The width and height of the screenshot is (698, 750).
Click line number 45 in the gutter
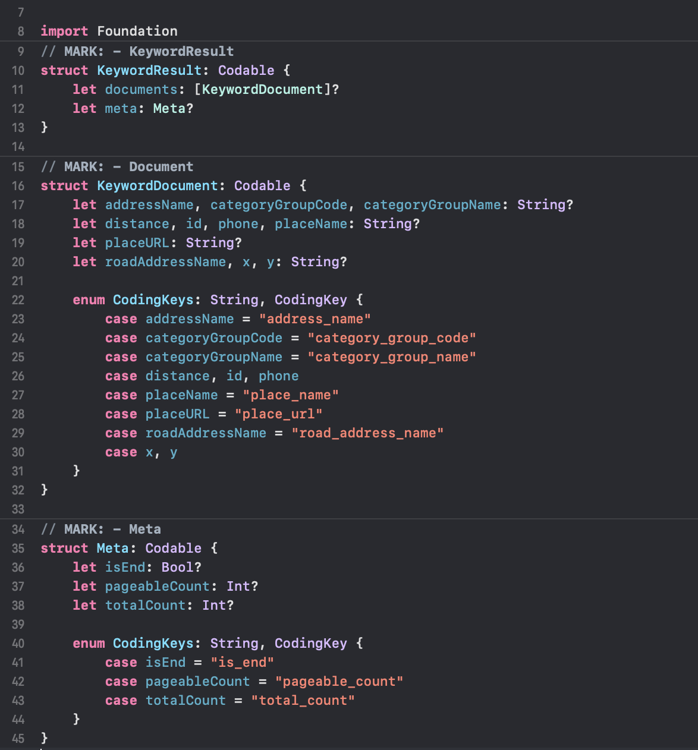[x=18, y=739]
